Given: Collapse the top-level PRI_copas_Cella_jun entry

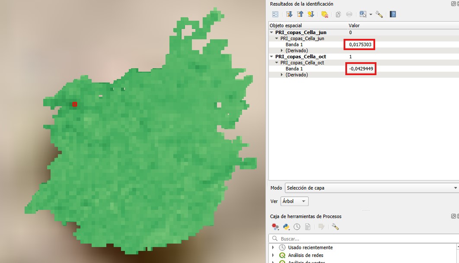Looking at the screenshot, I should point(271,32).
